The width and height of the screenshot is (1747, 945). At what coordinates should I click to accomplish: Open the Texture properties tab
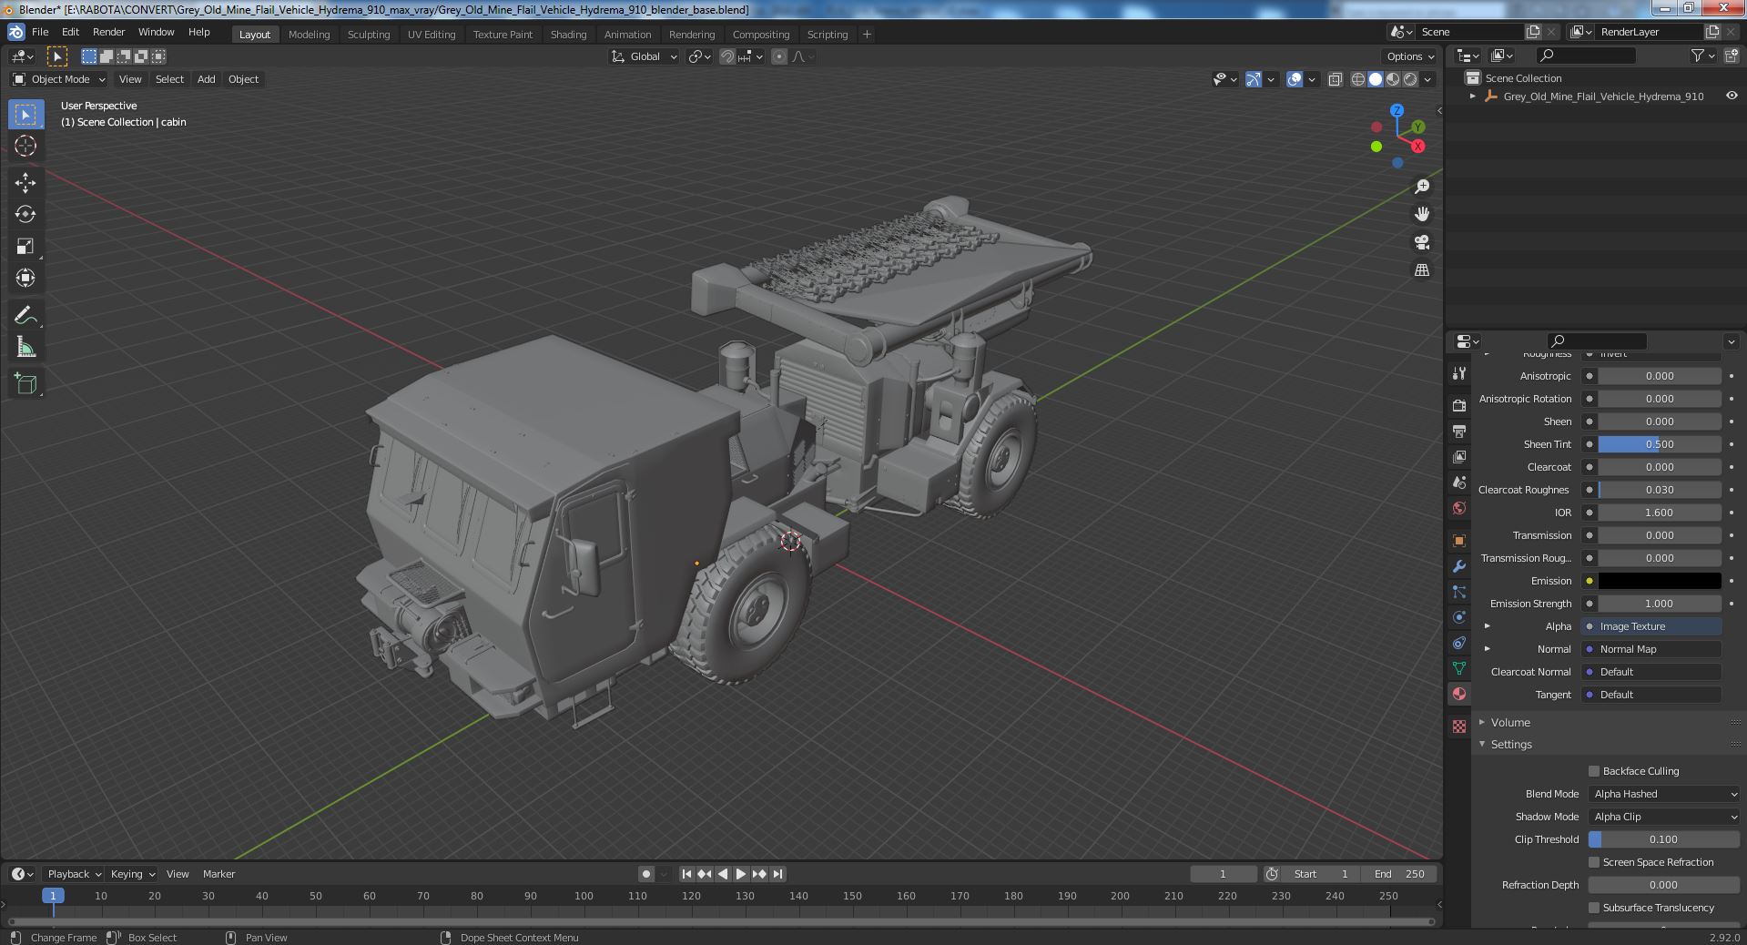point(1459,727)
